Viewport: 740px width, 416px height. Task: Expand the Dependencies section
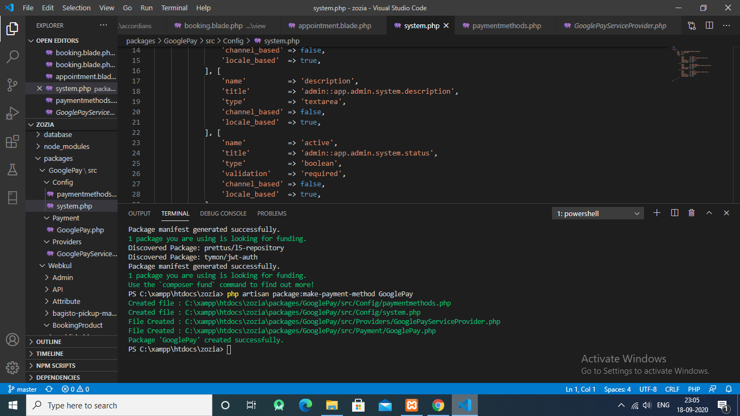(72, 378)
